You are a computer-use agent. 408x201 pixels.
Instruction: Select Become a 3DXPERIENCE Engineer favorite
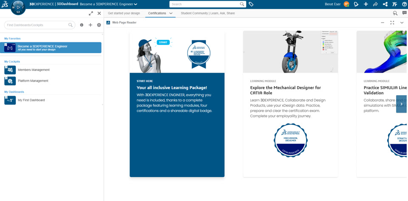click(51, 48)
